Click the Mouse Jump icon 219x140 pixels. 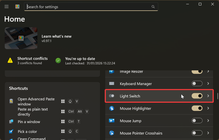coord(112,121)
